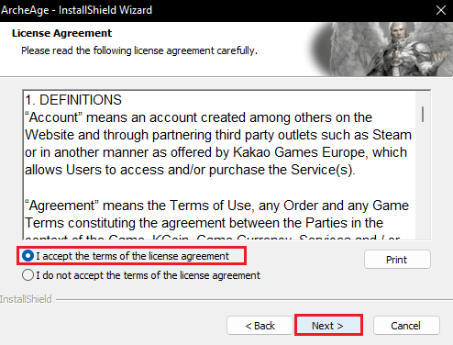This screenshot has width=453, height=345.
Task: Cancel the ArcheAge installation
Action: 406,326
